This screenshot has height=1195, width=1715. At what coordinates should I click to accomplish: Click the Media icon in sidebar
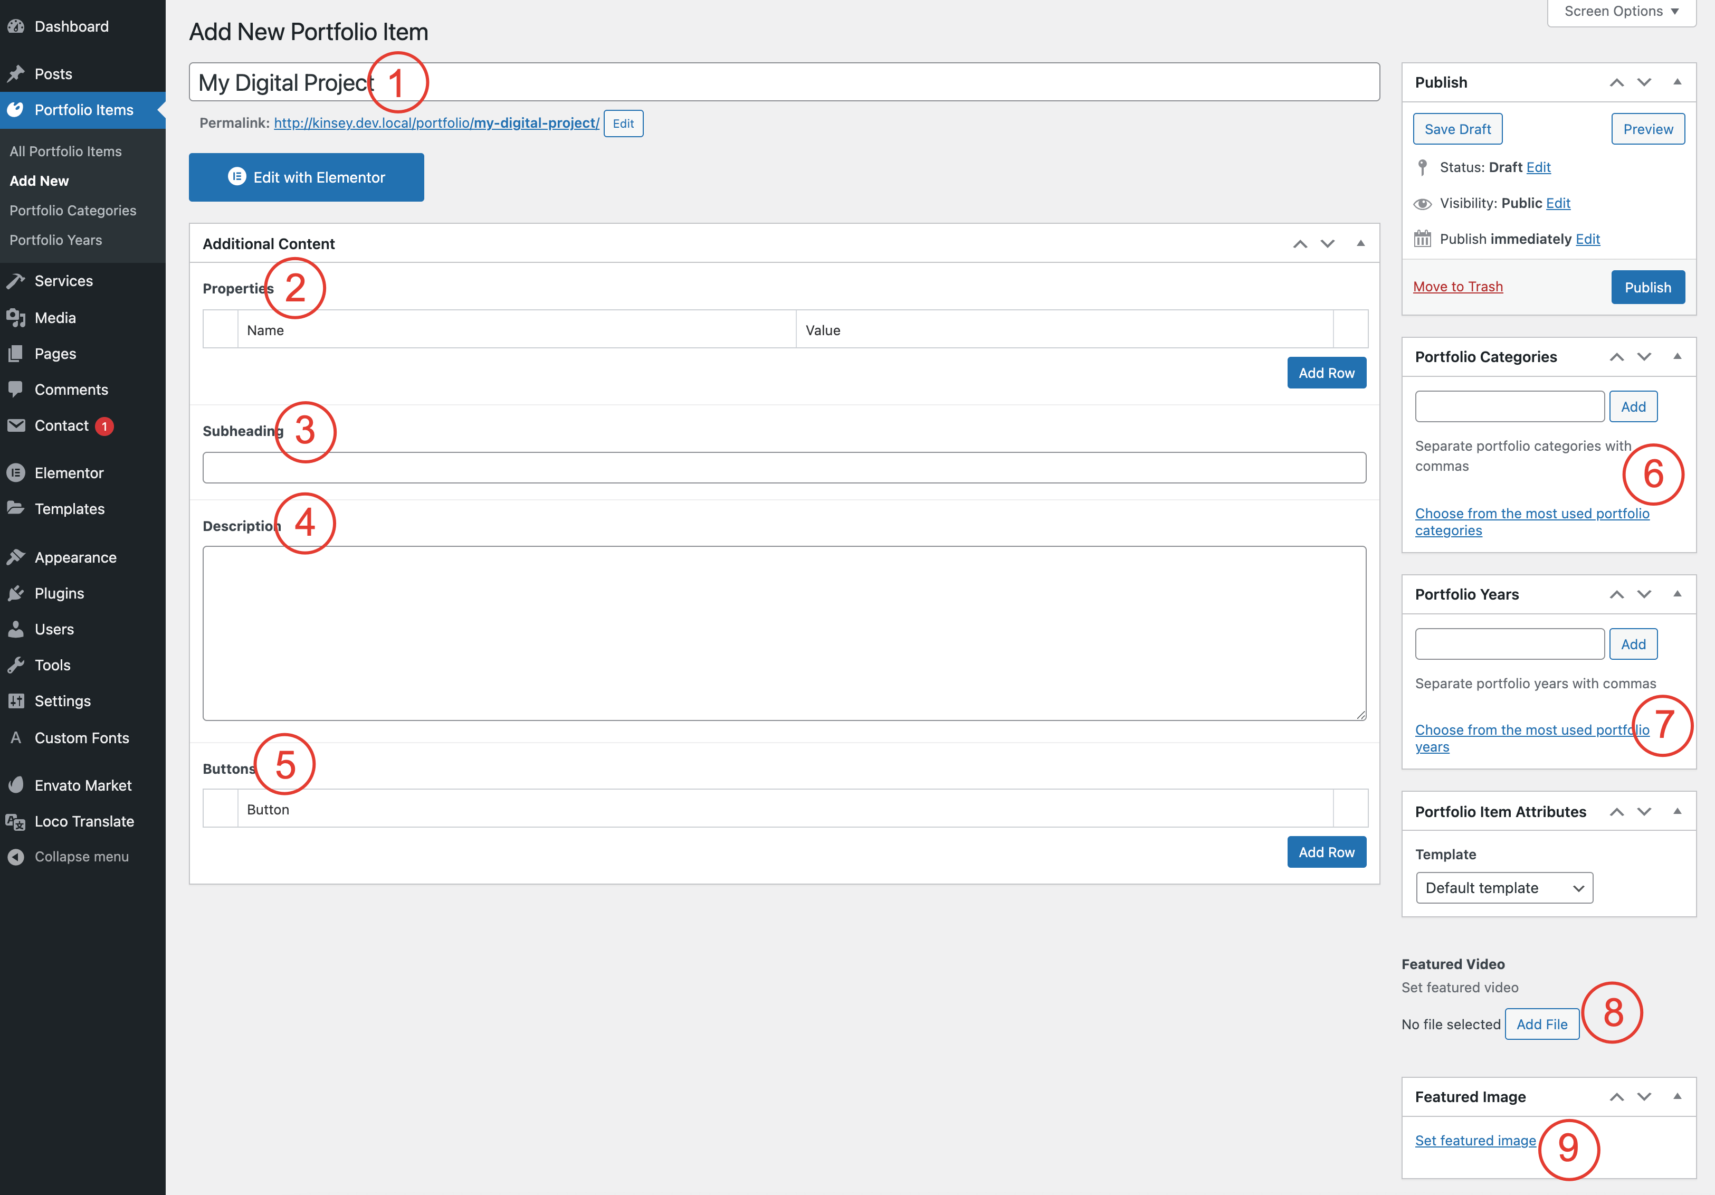tap(16, 318)
